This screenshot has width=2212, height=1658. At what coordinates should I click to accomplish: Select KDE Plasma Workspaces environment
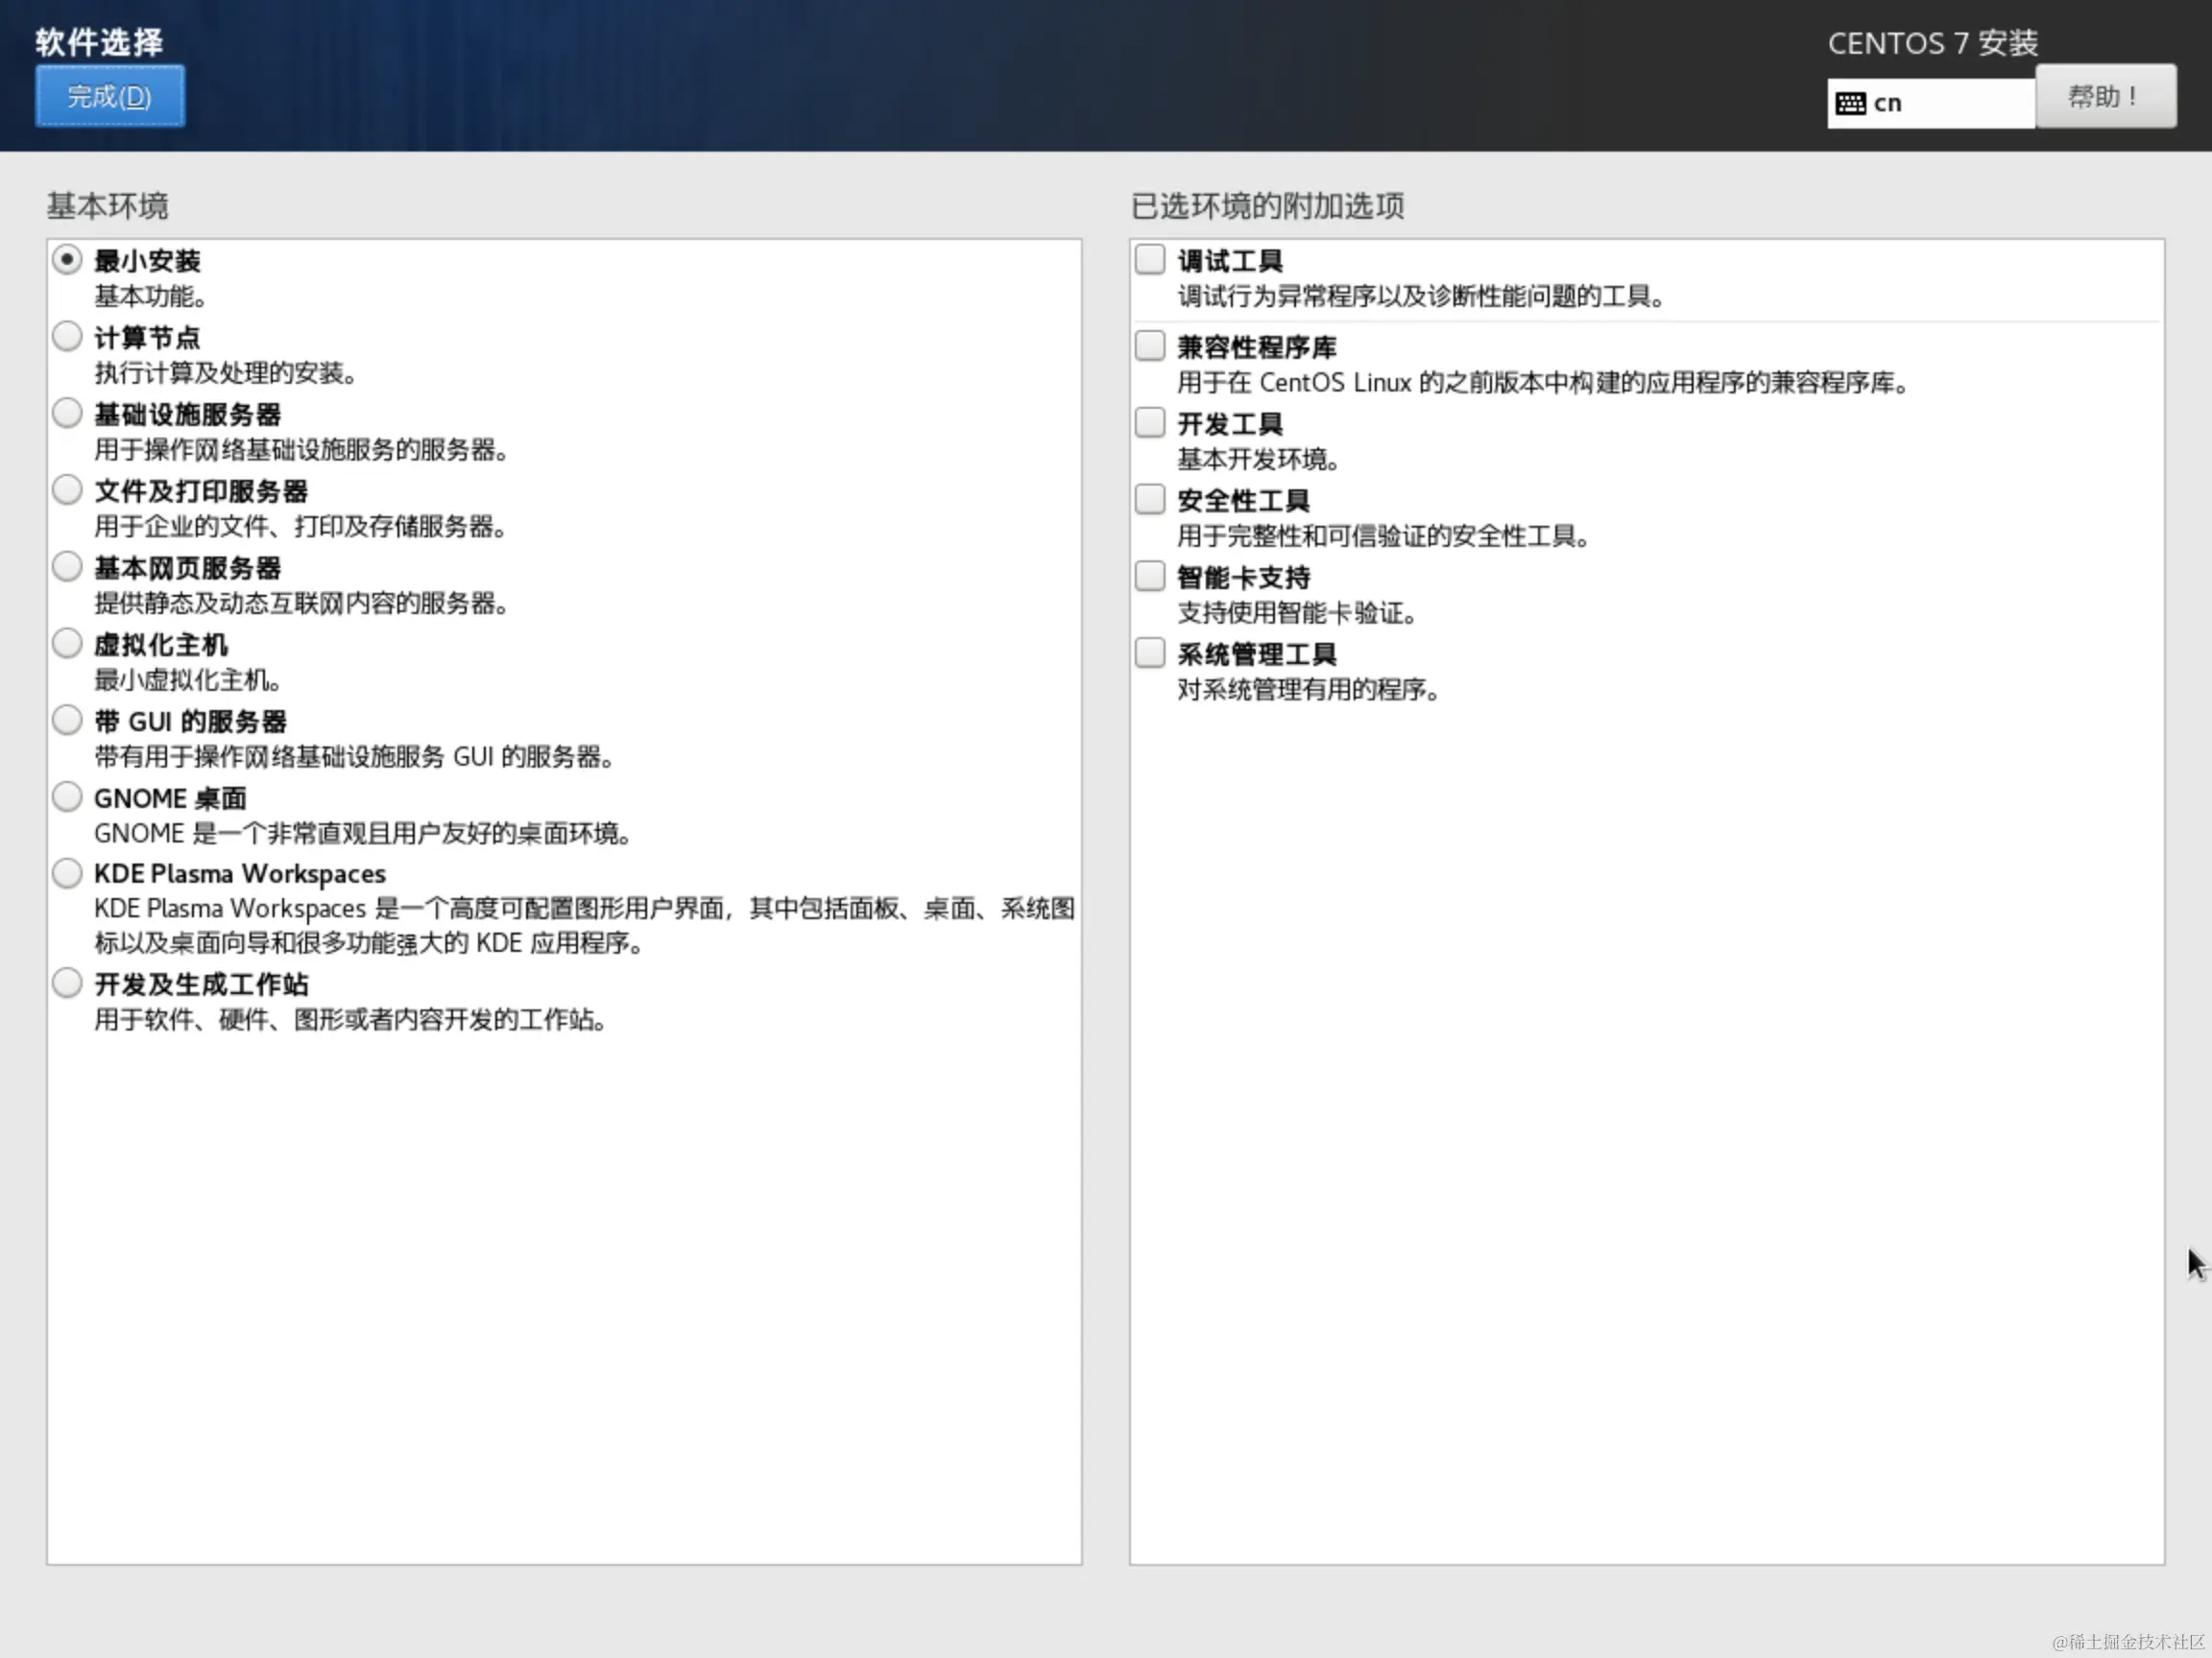(x=67, y=871)
